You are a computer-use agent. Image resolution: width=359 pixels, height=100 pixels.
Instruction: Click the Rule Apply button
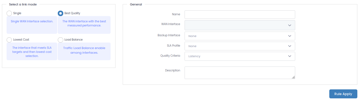[x=343, y=94]
